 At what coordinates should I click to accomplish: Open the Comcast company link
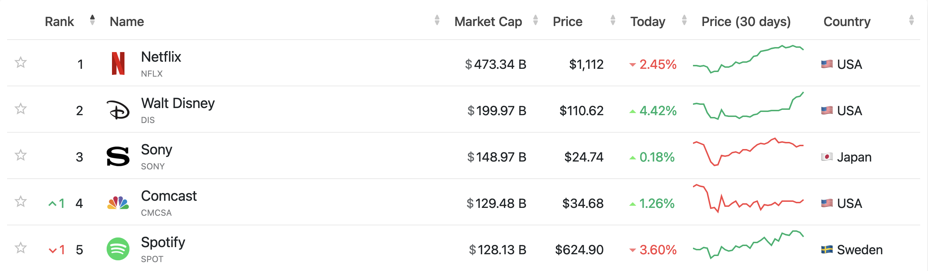coord(169,196)
